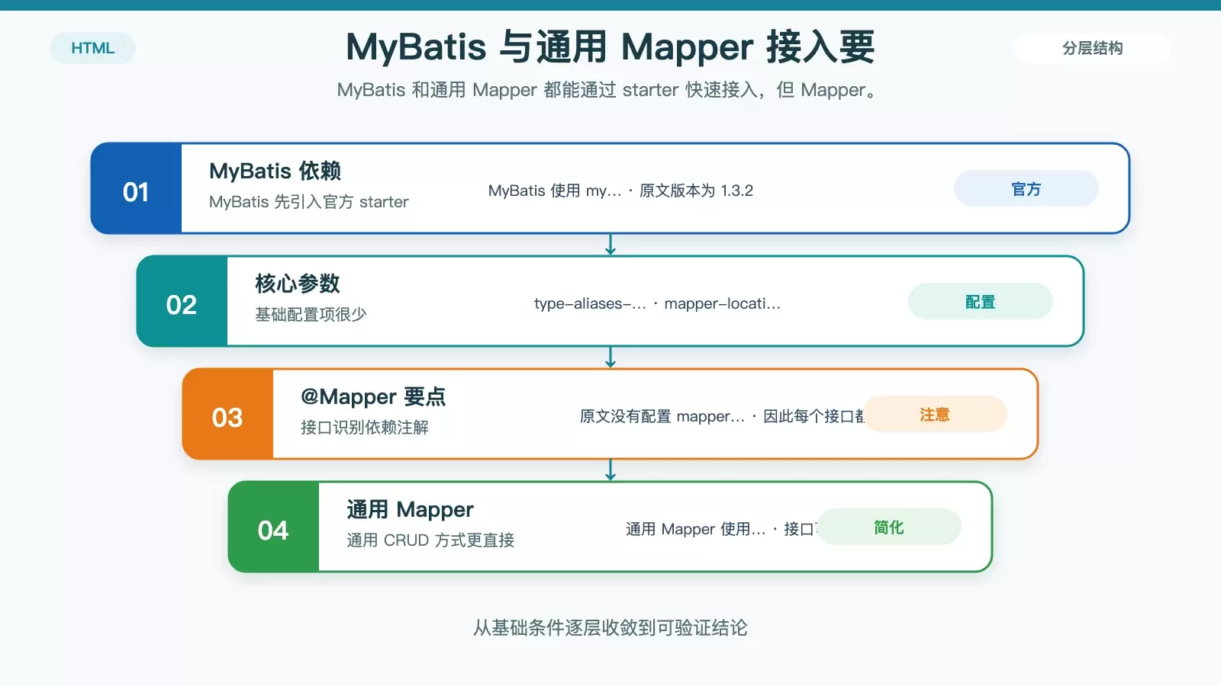Click the green 04 number block

pyautogui.click(x=273, y=527)
